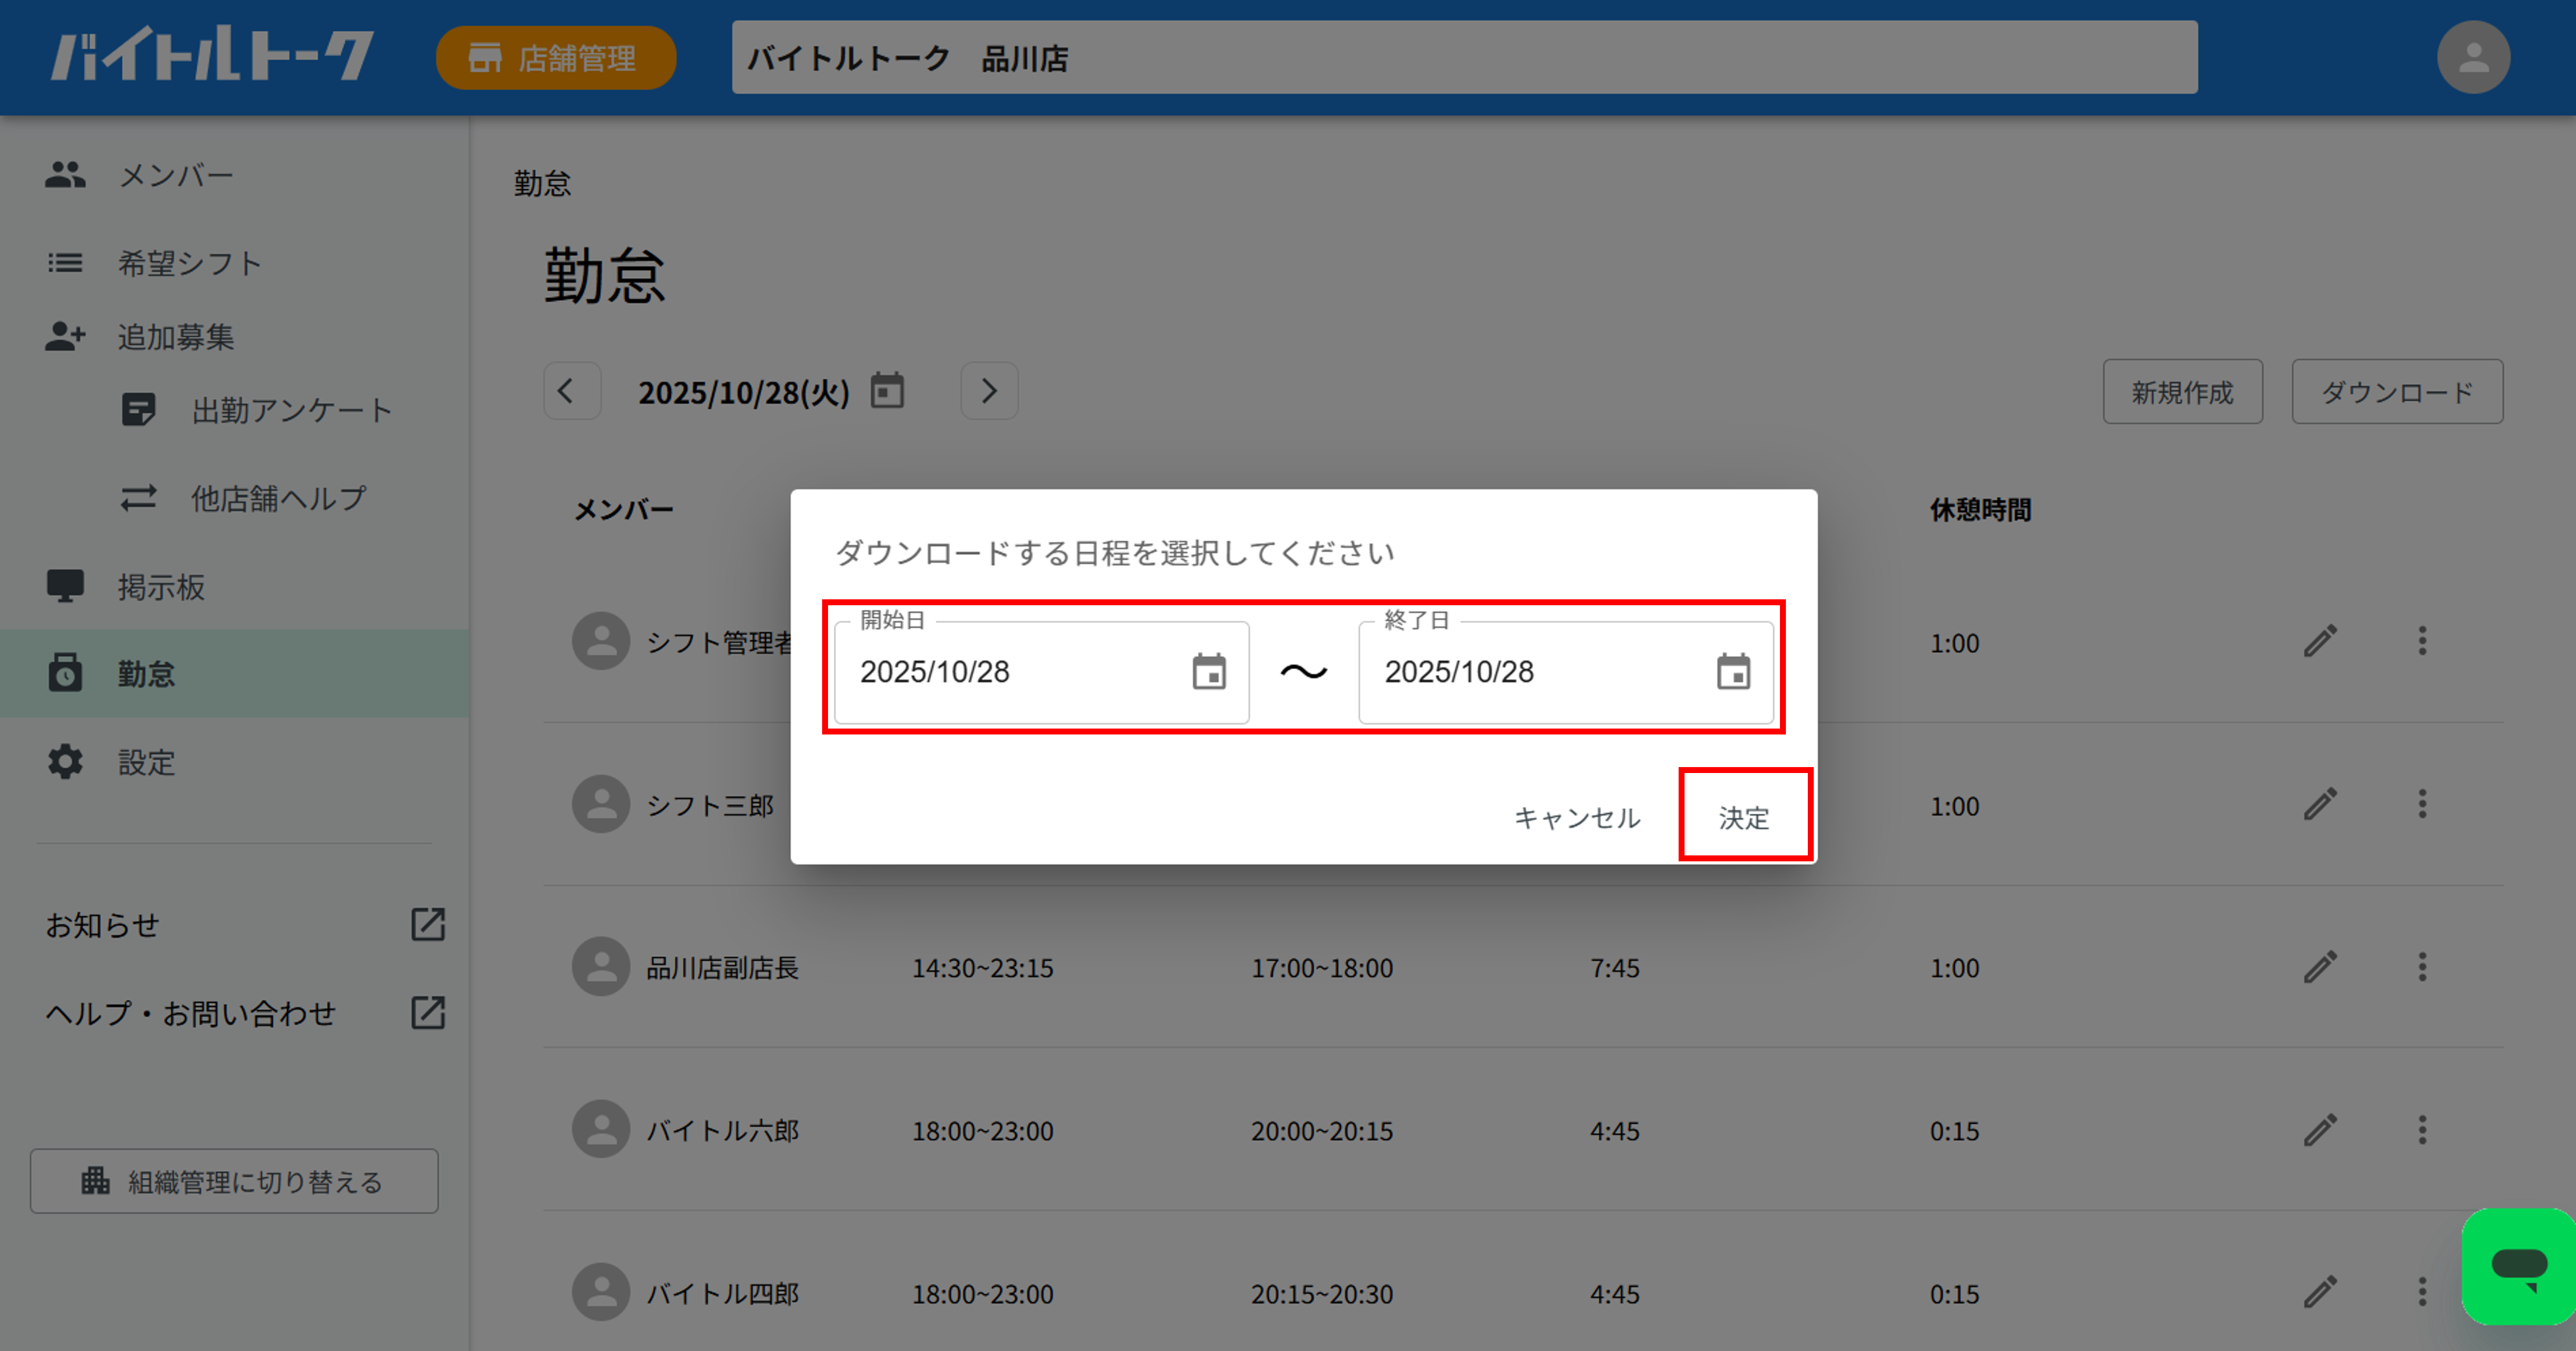Screen dimensions: 2576x1351
Task: Click the store name field バイトルトーク 品川店
Action: point(1464,58)
